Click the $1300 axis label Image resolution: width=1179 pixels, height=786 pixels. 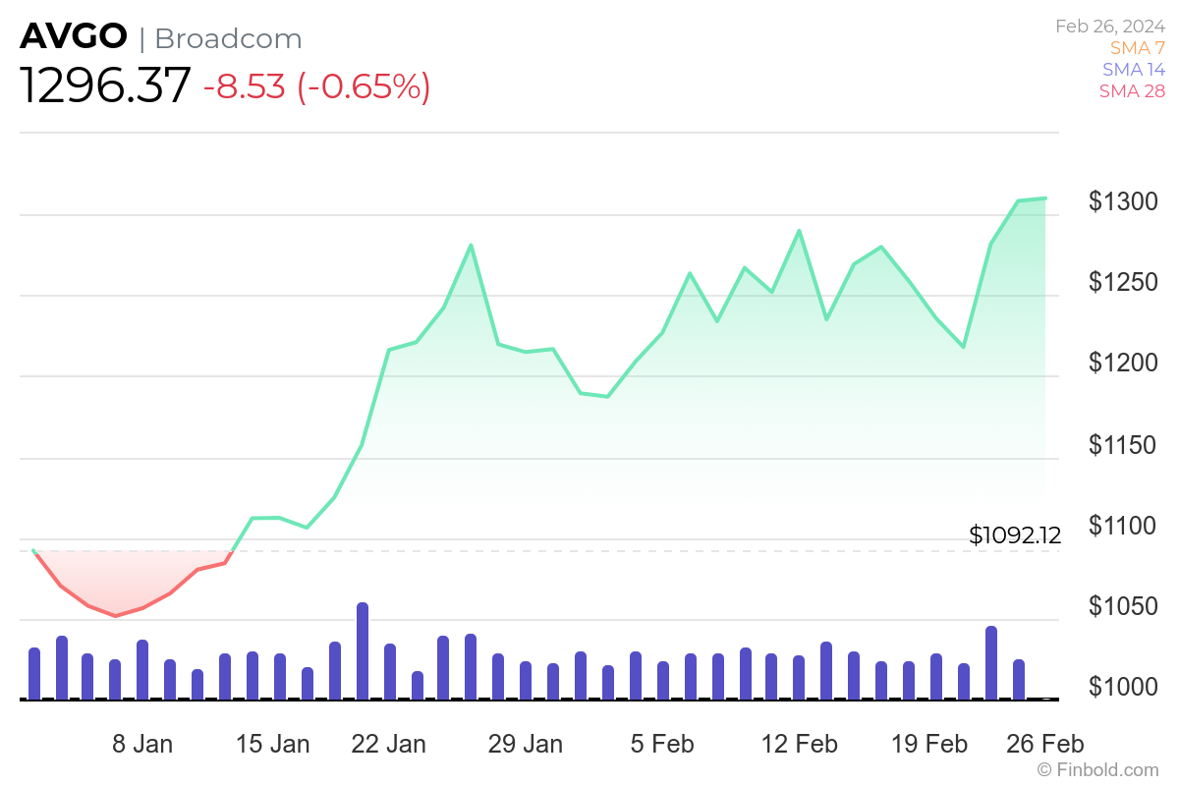pyautogui.click(x=1124, y=201)
